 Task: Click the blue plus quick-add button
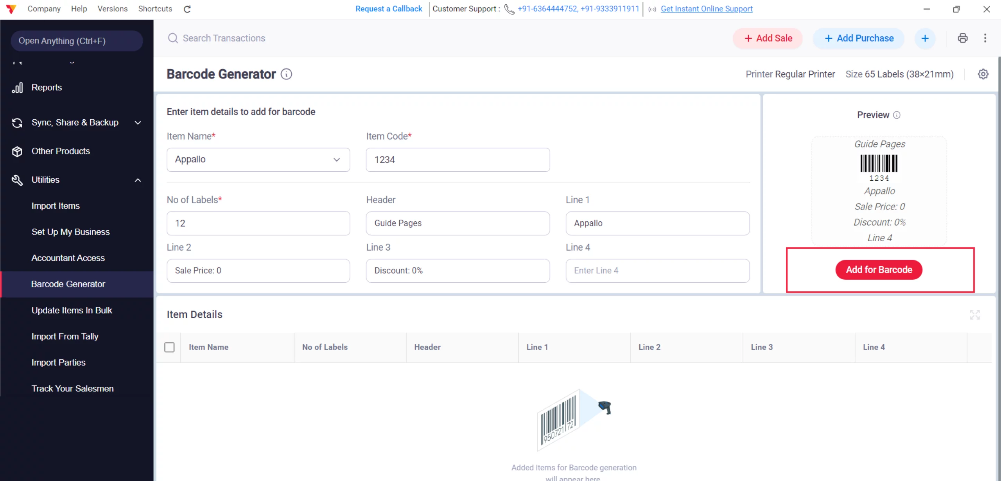[925, 38]
